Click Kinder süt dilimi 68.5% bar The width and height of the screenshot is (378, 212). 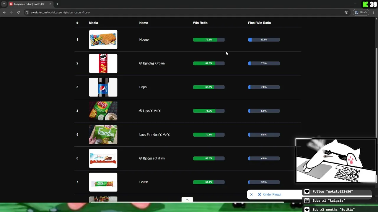pyautogui.click(x=209, y=158)
